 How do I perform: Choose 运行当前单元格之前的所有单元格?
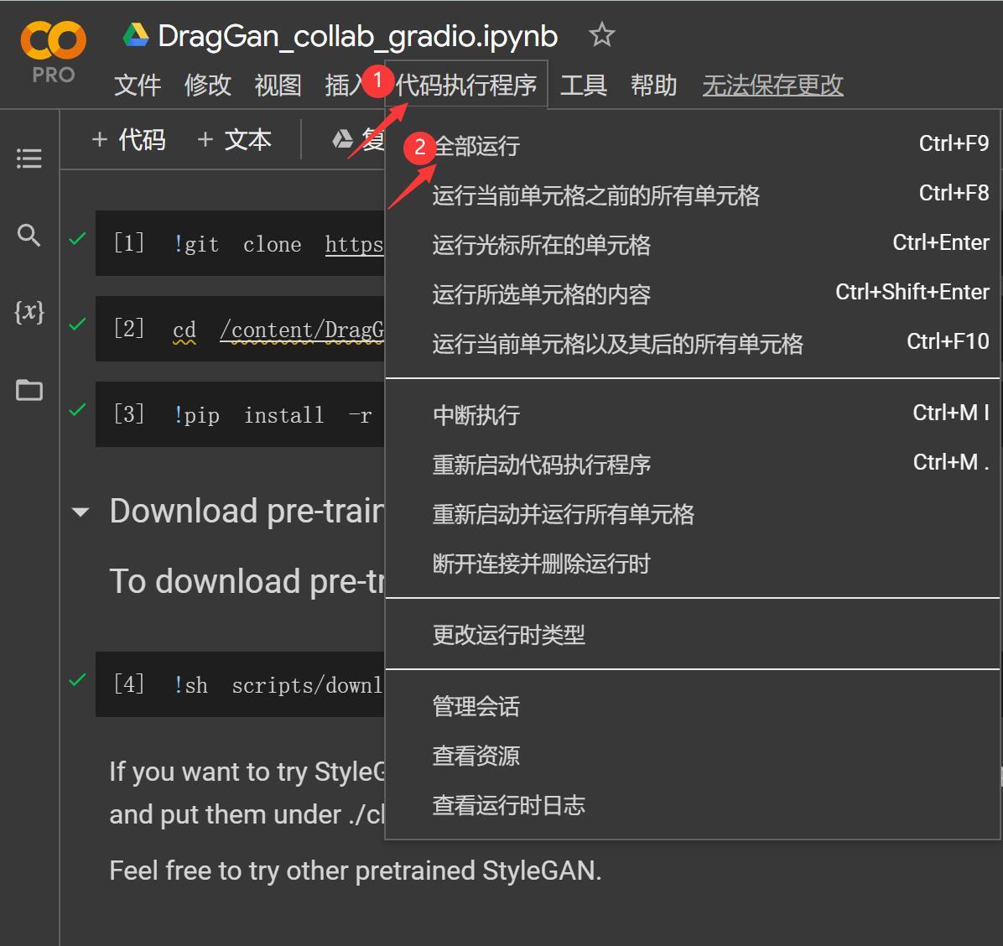pos(692,195)
